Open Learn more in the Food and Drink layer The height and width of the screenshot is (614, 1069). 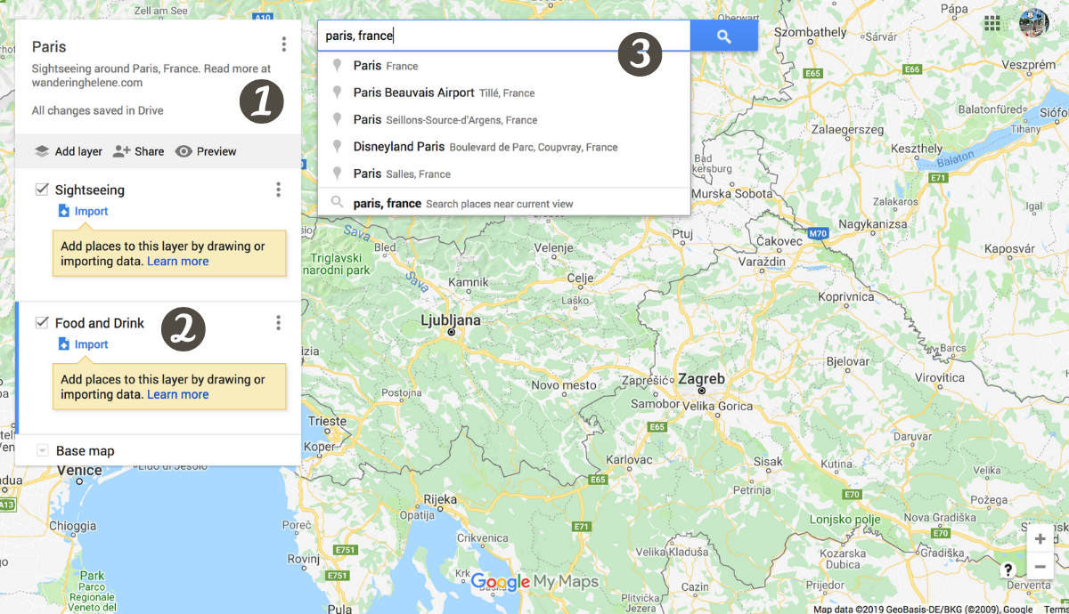178,395
